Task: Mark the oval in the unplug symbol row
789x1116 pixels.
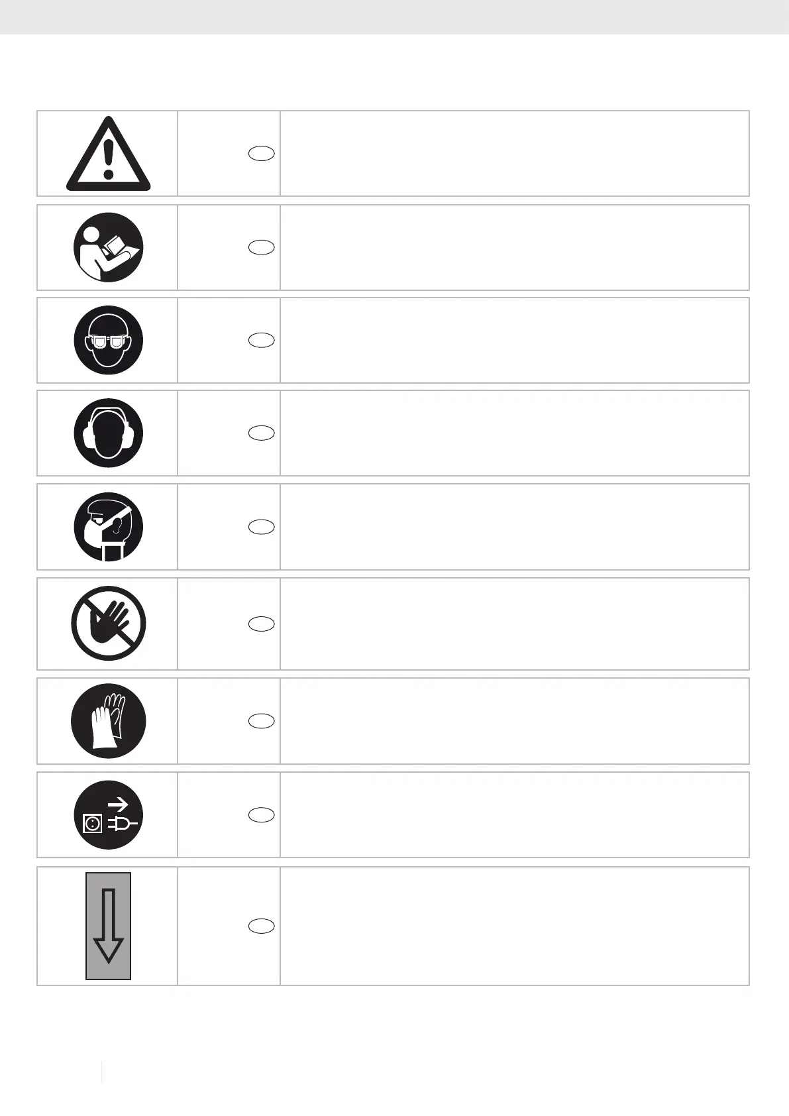Action: (x=262, y=815)
